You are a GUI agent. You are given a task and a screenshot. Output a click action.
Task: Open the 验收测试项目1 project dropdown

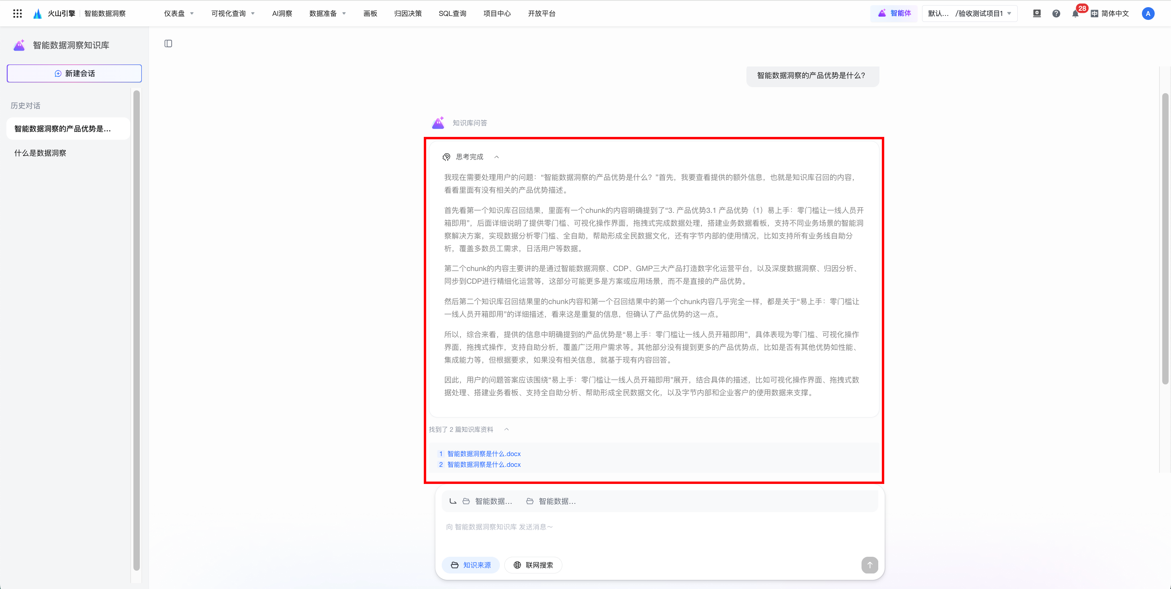pyautogui.click(x=969, y=14)
